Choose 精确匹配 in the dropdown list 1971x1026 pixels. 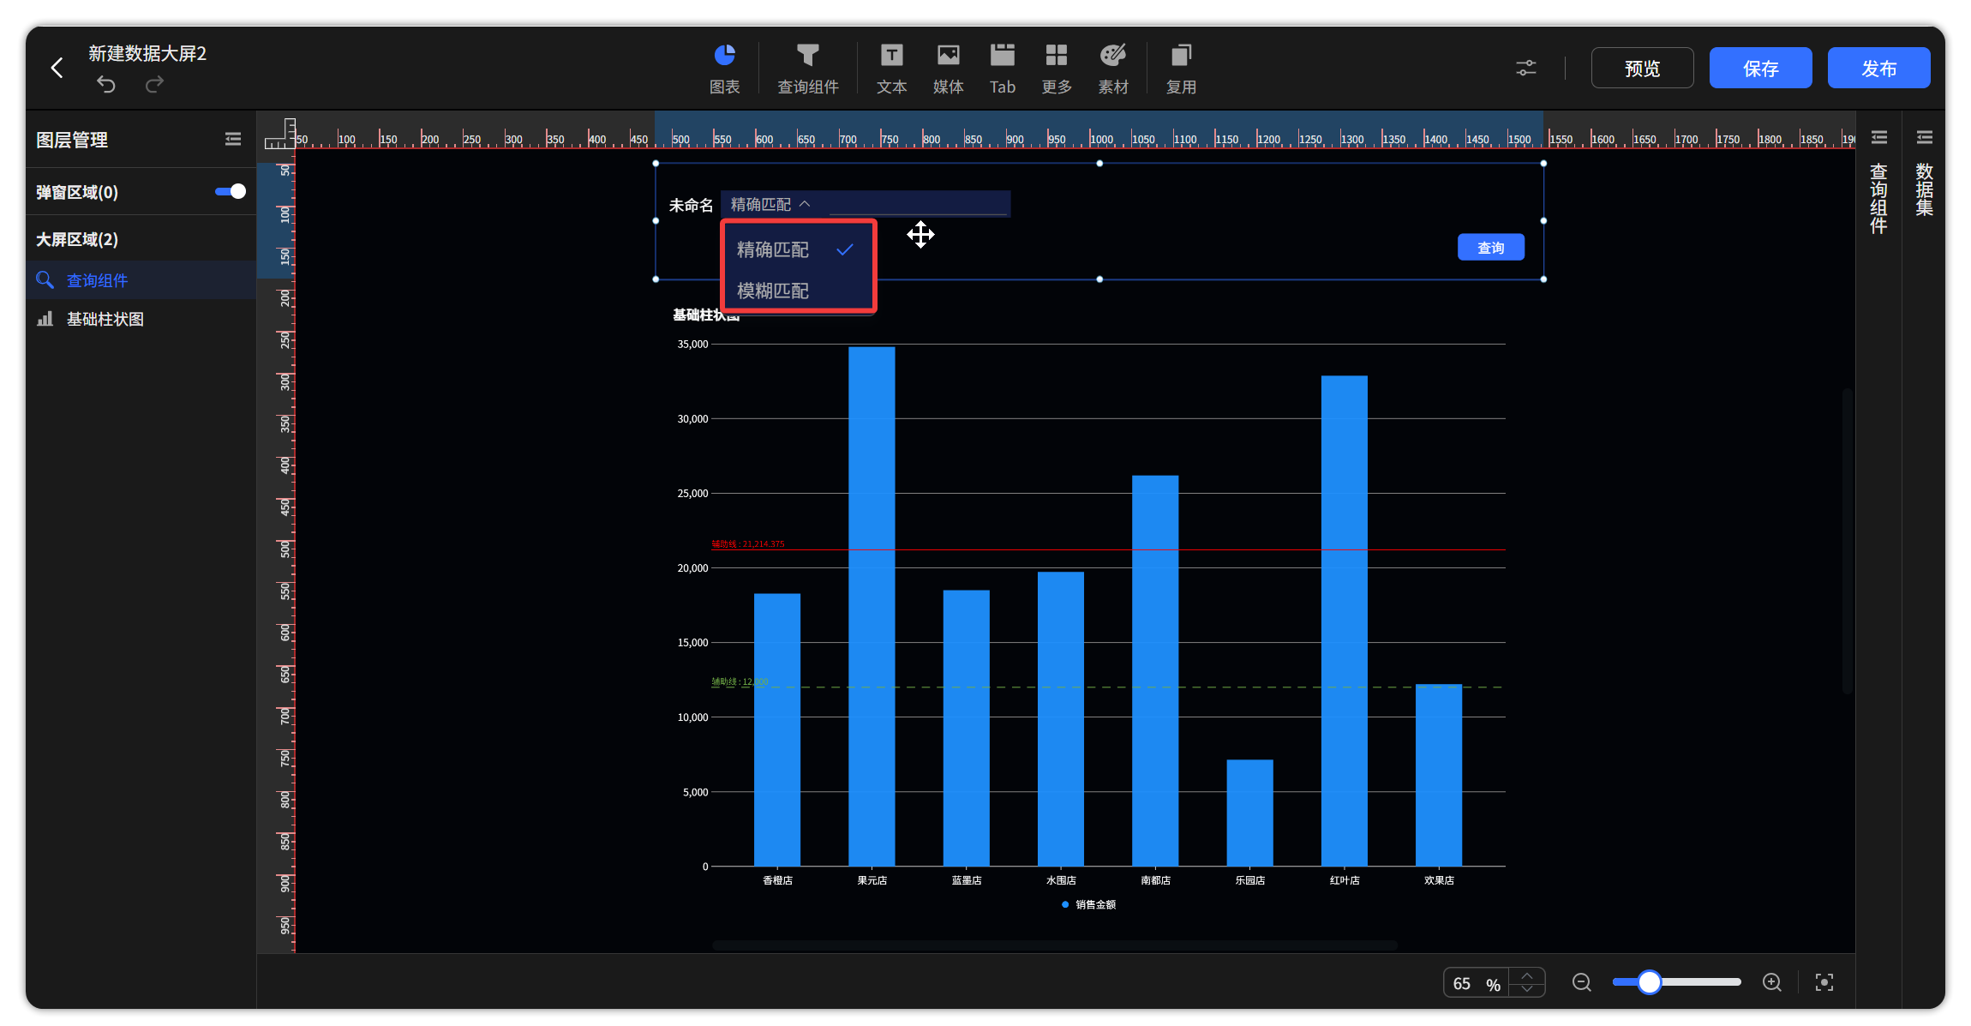pyautogui.click(x=798, y=249)
